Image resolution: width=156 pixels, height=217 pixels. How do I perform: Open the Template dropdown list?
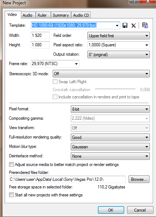tap(117, 26)
